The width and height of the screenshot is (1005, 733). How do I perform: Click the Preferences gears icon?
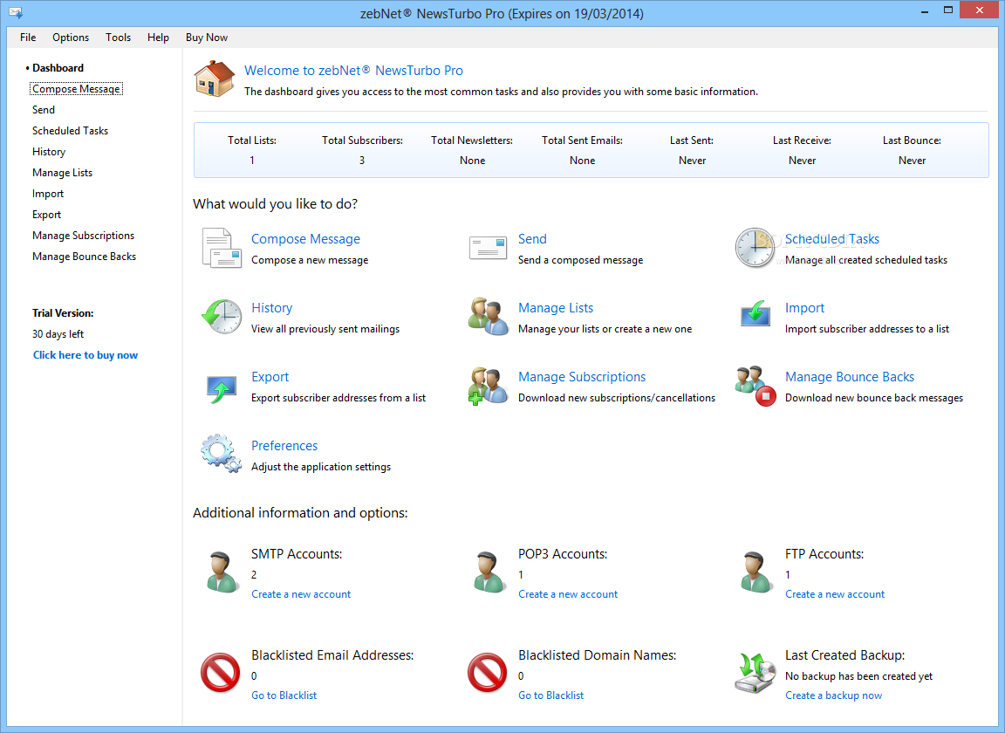(x=221, y=454)
